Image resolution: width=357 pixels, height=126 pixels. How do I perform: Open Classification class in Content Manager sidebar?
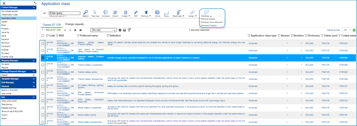pos(10,15)
